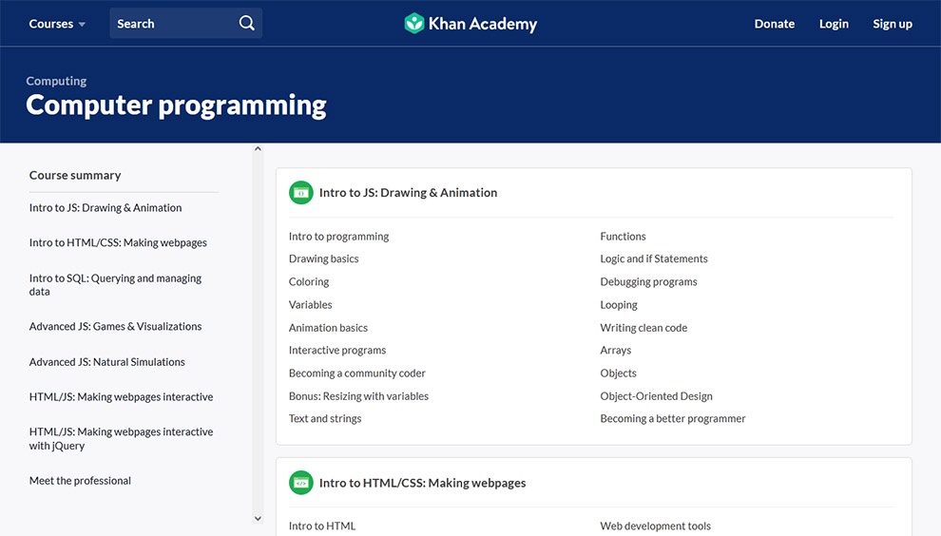Select HTML/JS: Making webpages interactive in sidebar
941x536 pixels.
[x=122, y=396]
